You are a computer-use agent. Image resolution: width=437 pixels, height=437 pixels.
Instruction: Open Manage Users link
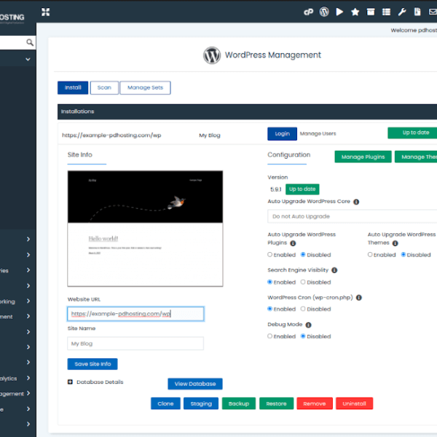pyautogui.click(x=318, y=133)
